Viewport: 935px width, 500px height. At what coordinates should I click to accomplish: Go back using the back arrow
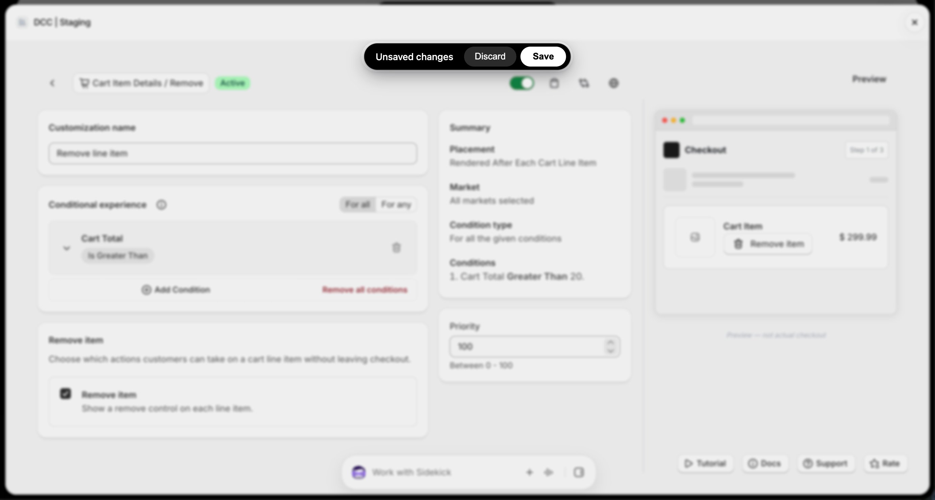(52, 83)
